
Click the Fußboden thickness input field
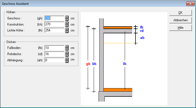point(54,48)
